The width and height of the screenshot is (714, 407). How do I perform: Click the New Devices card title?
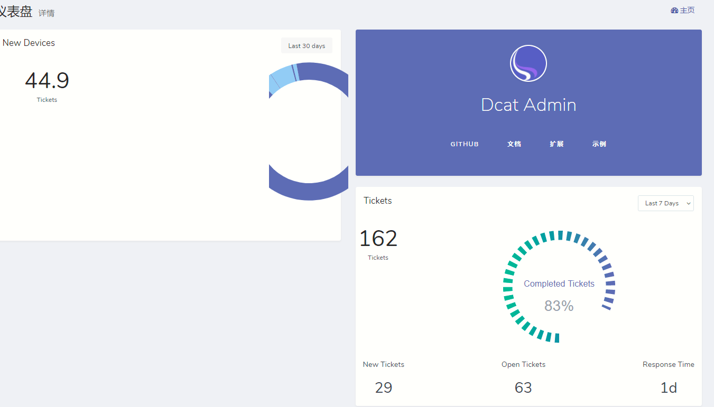tap(29, 43)
